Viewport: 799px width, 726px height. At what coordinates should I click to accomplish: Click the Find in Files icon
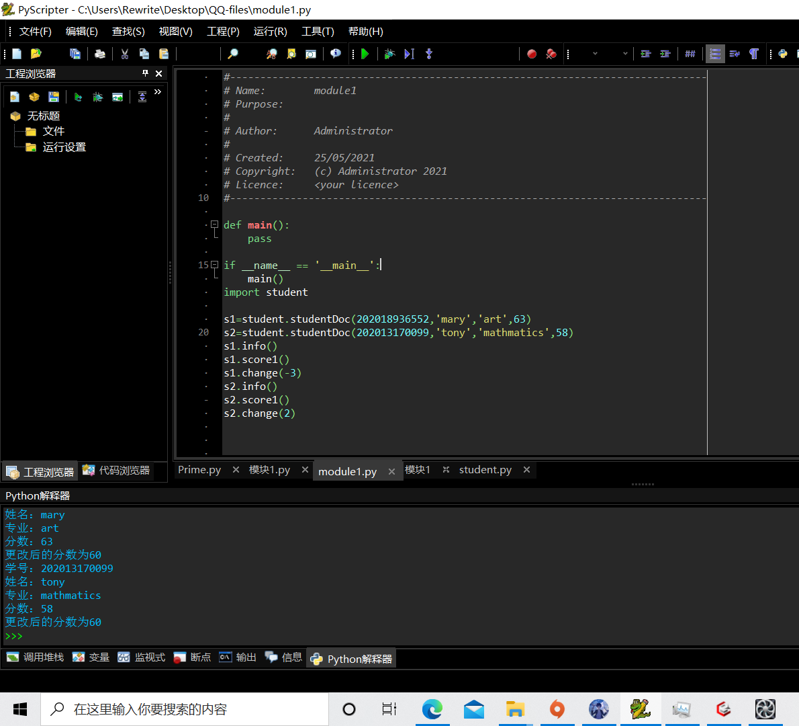(291, 54)
